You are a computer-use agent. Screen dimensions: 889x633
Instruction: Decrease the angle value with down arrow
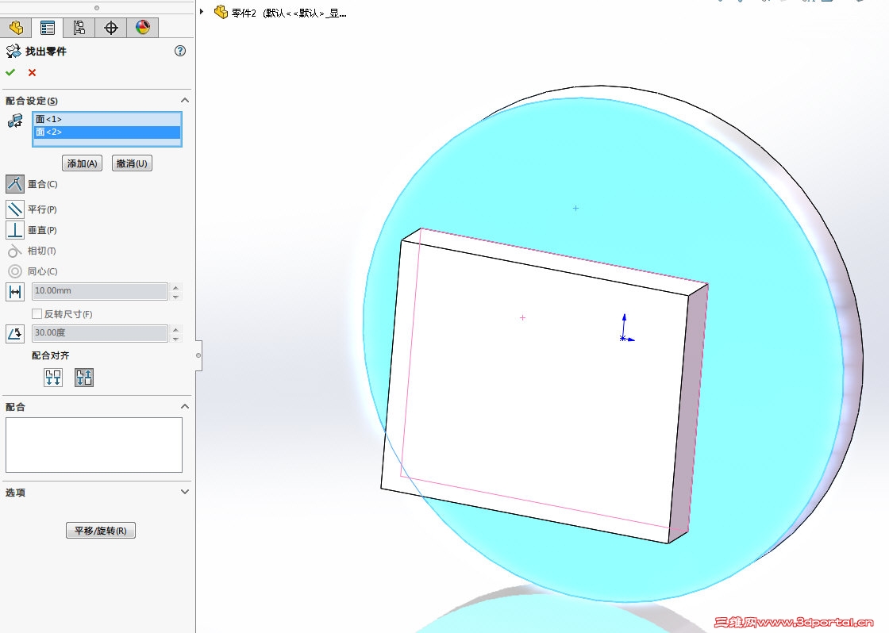[x=175, y=338]
